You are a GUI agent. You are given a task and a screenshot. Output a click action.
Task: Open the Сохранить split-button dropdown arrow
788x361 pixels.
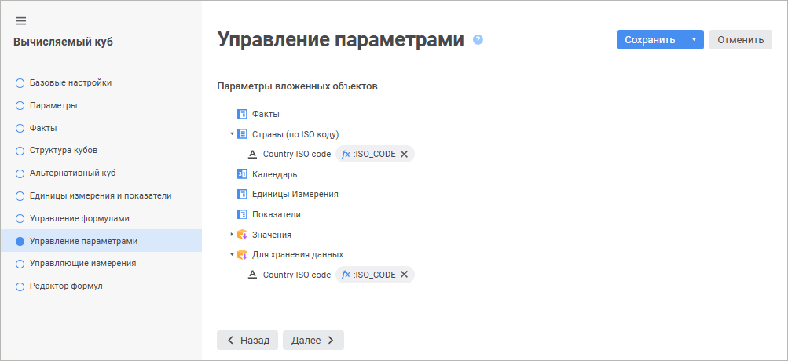pos(694,40)
